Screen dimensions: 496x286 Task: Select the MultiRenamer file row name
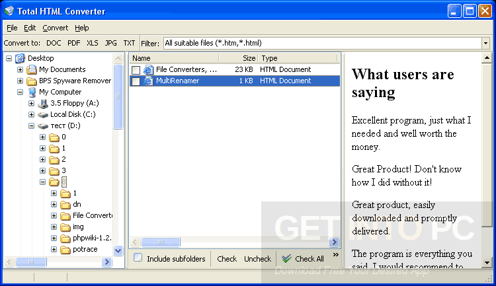[x=177, y=81]
